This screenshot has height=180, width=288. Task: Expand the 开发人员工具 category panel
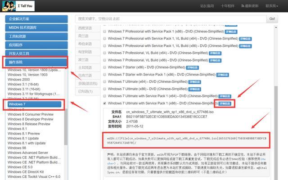(x=36, y=53)
